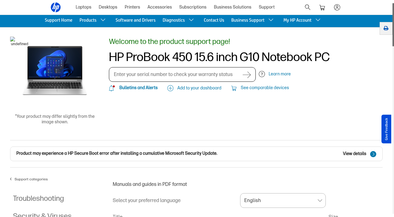
Task: Click View details on Secure Boot alert
Action: (x=355, y=154)
